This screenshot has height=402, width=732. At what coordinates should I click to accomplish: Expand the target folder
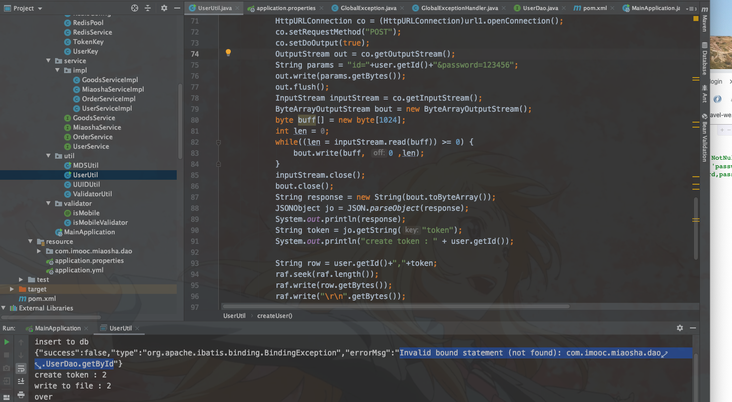tap(12, 289)
